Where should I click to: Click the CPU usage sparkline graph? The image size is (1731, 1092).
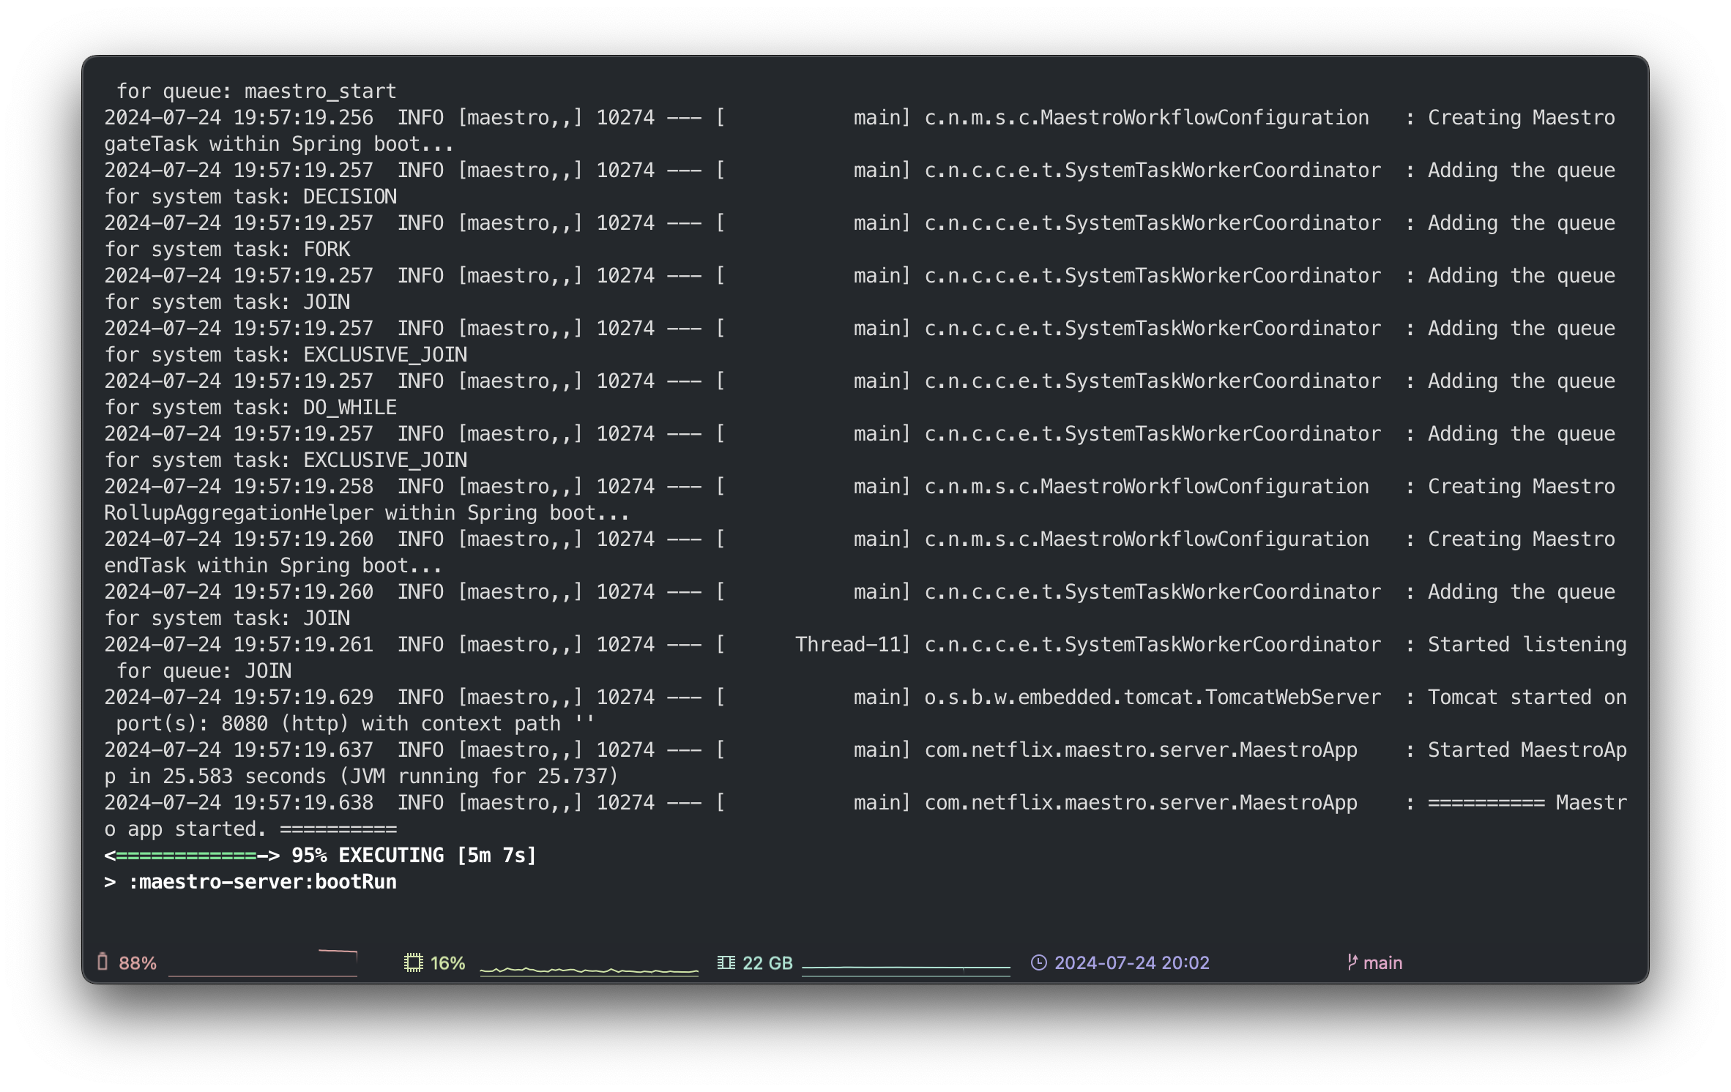(x=589, y=969)
